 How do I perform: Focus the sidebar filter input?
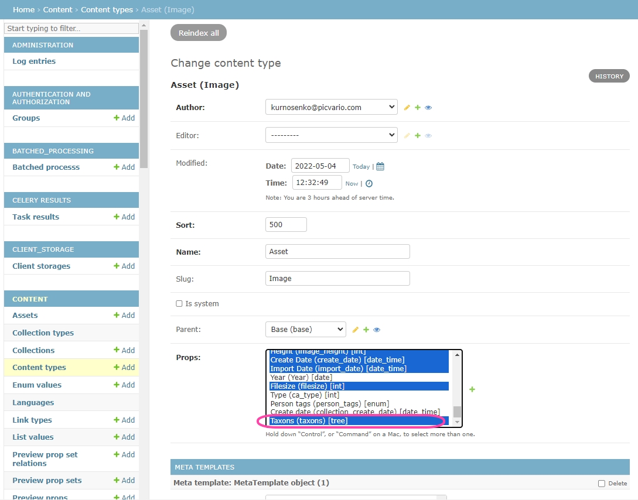point(71,29)
